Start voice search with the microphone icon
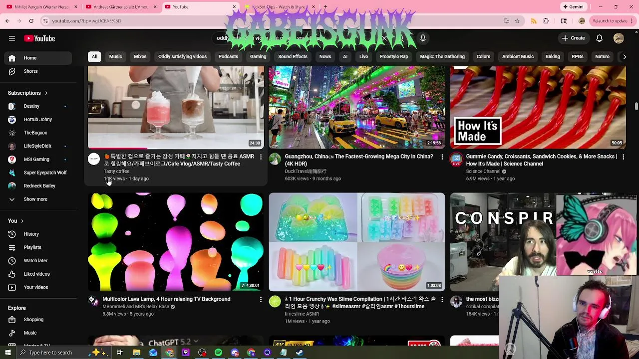Viewport: 639px width, 359px height. pos(423,38)
